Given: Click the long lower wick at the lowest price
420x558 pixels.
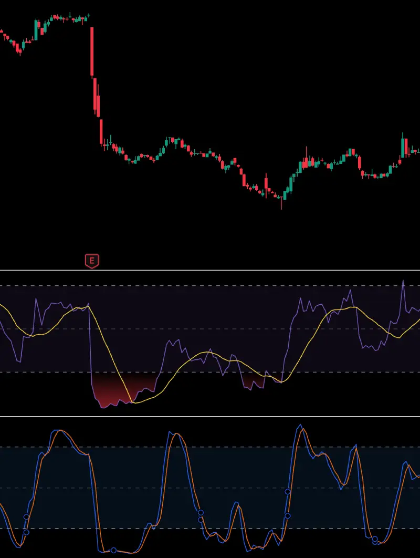Looking at the screenshot, I should [281, 204].
